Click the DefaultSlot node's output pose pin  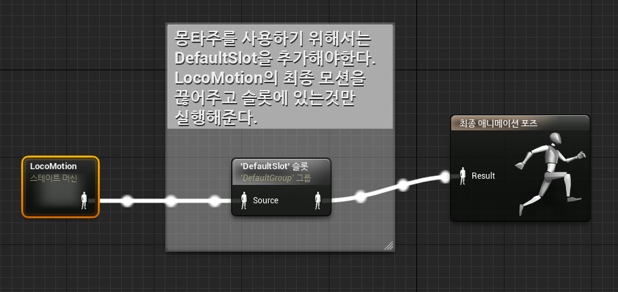pos(318,201)
